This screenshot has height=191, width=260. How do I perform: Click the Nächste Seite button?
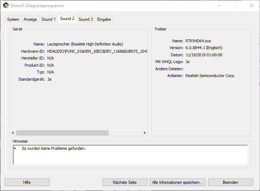point(125,182)
